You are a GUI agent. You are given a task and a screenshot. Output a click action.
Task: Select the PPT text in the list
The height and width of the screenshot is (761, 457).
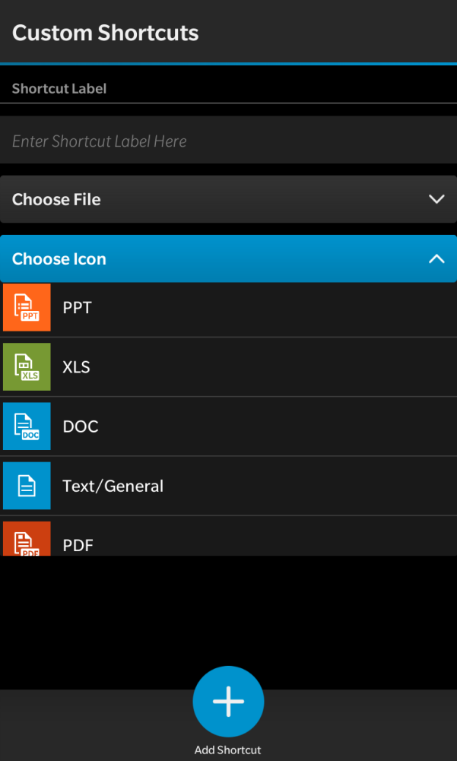(x=78, y=307)
